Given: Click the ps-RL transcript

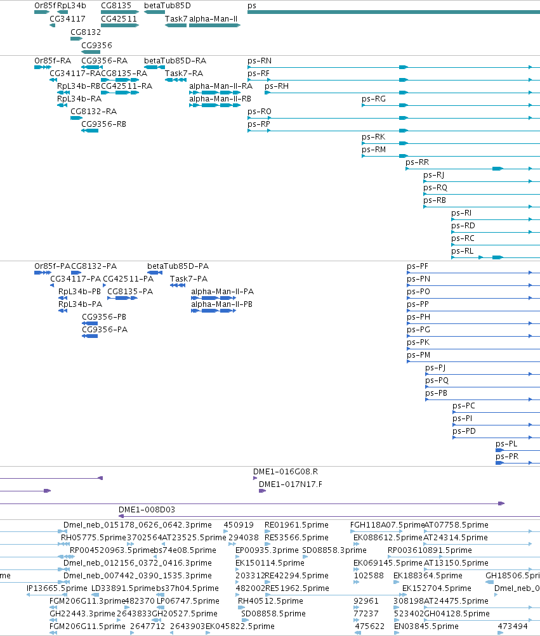Looking at the screenshot, I should [496, 257].
